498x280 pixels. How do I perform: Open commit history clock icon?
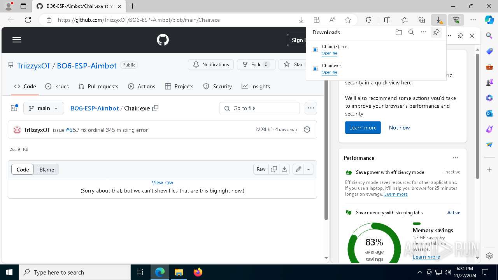click(307, 129)
